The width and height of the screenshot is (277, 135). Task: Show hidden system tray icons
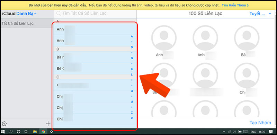pos(224,132)
